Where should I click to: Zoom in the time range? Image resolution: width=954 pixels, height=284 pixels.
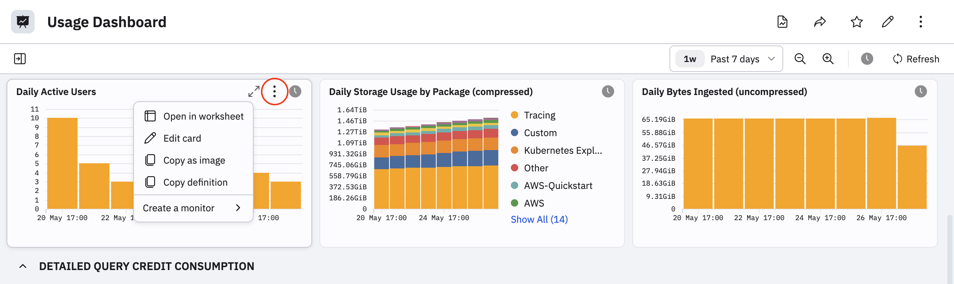point(828,59)
